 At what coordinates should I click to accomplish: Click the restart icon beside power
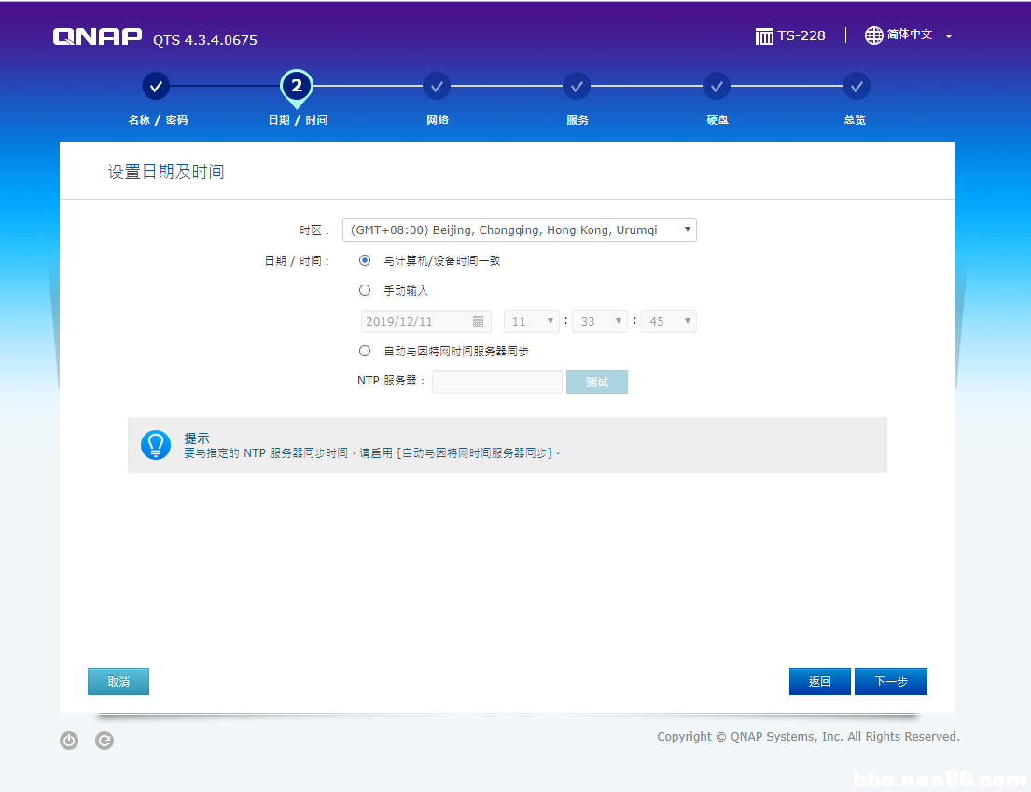[104, 741]
